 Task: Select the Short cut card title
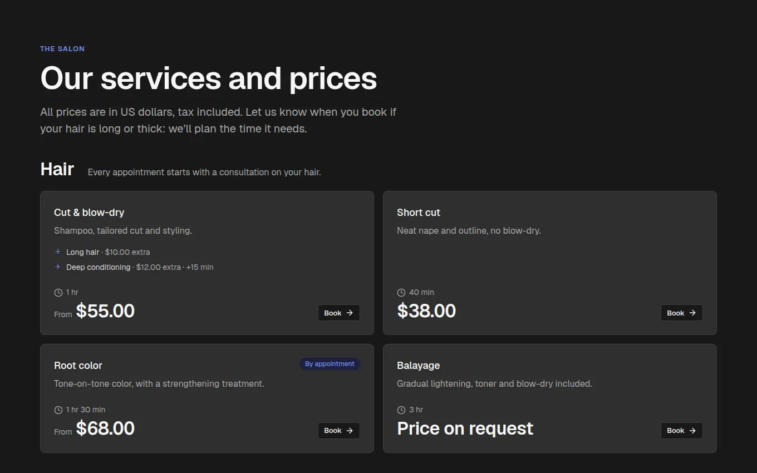point(419,213)
